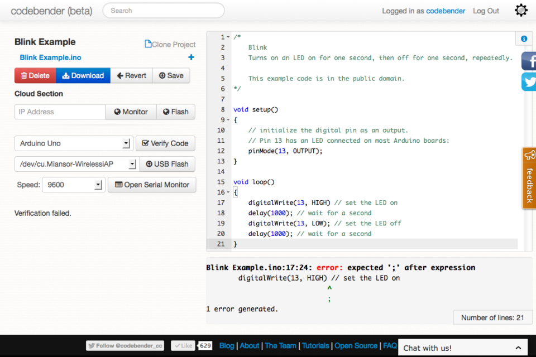Click the IP Address input field
536x357 pixels.
pos(60,112)
